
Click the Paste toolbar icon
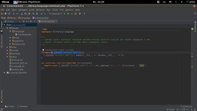pyautogui.click(x=29, y=14)
